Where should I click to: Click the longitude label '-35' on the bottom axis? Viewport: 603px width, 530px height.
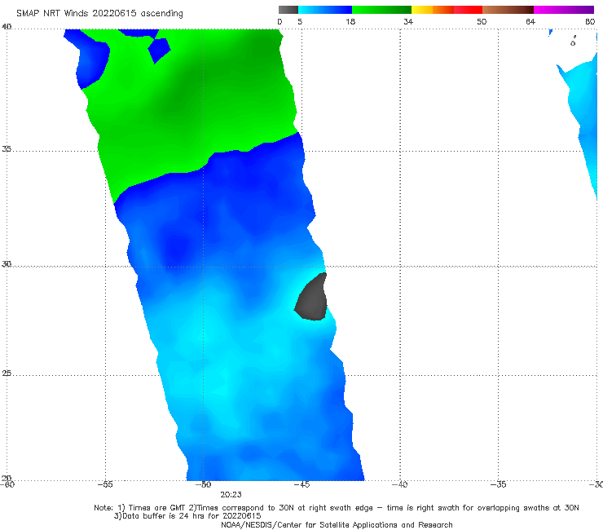click(498, 484)
